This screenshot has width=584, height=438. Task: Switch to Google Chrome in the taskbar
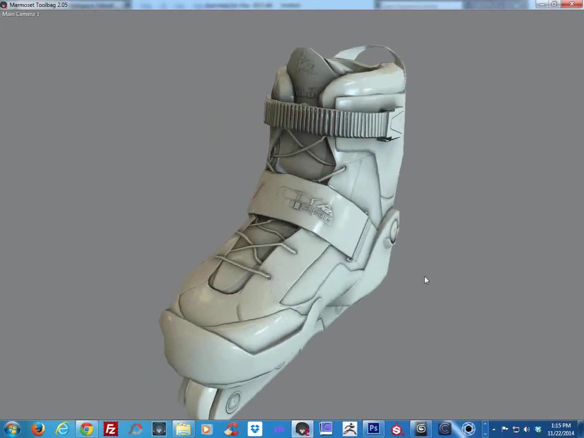pos(87,429)
